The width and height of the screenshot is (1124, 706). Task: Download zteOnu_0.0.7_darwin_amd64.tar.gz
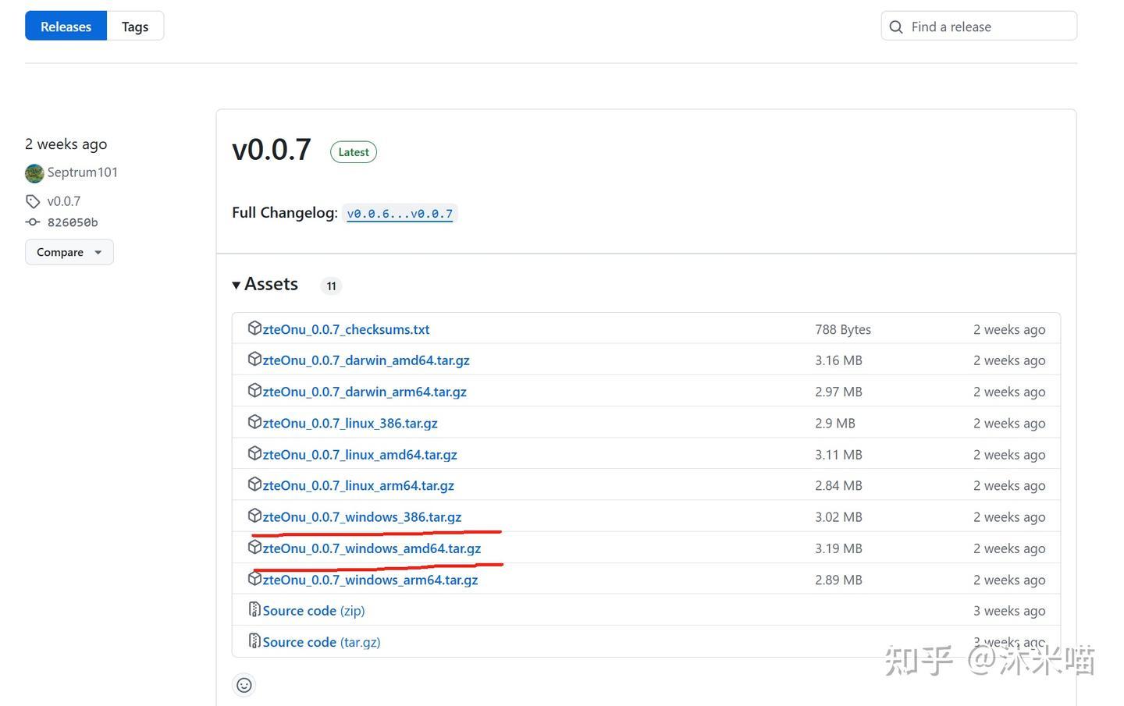(366, 360)
